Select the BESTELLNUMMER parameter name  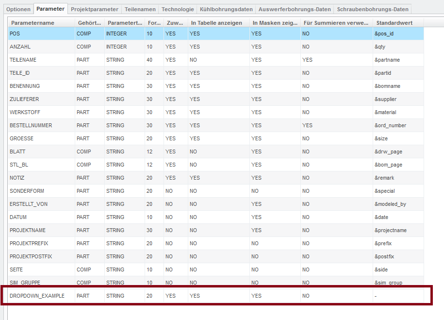click(41, 125)
